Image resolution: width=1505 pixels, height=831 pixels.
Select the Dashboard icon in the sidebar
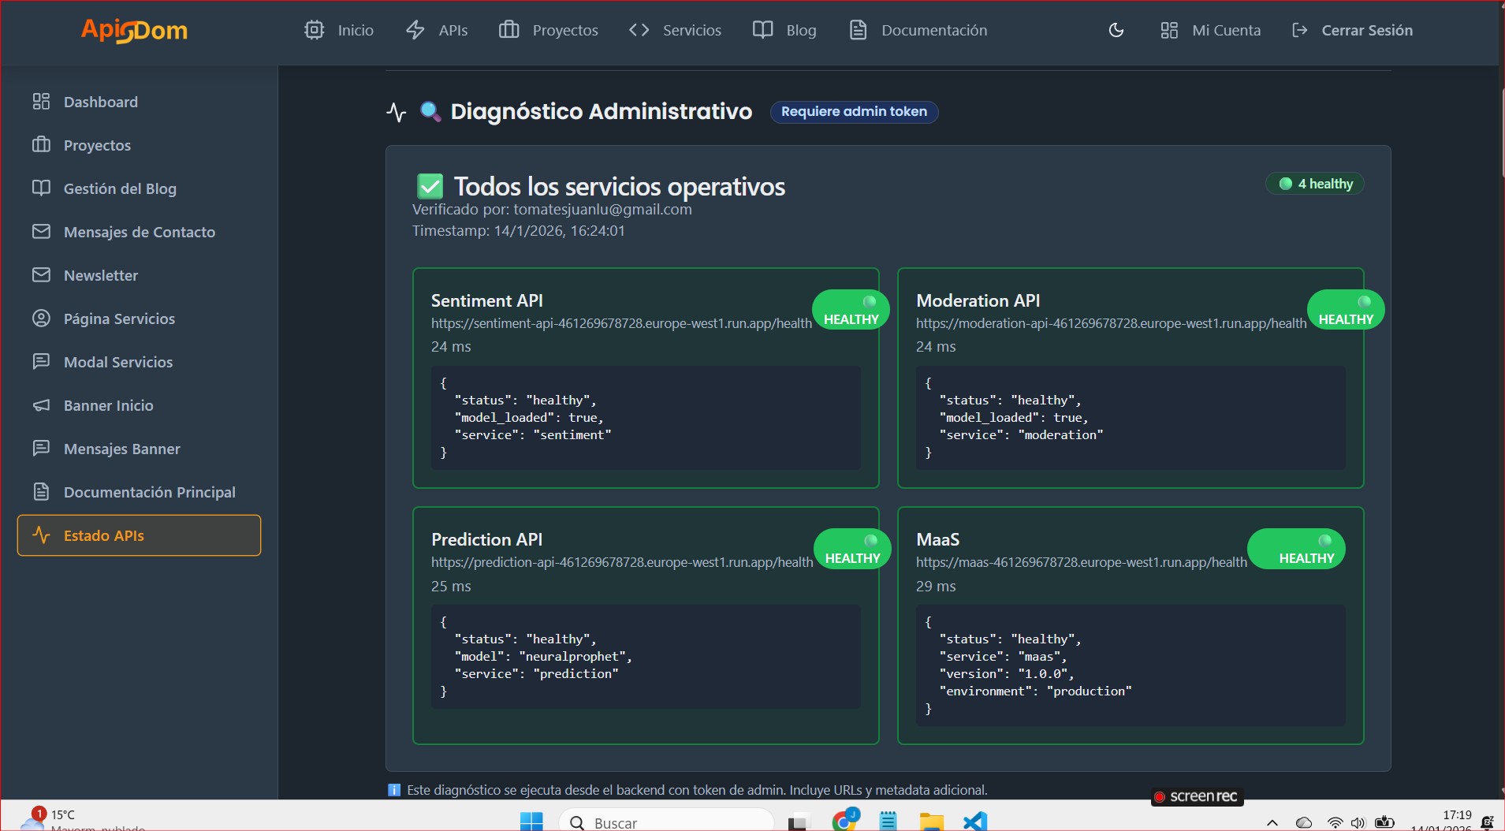(x=42, y=101)
